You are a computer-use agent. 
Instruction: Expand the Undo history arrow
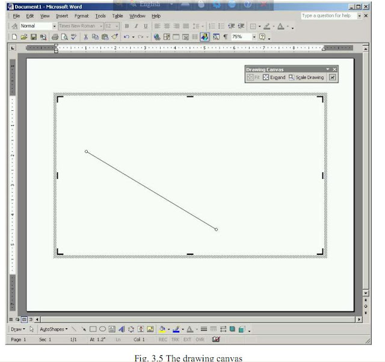click(x=134, y=37)
